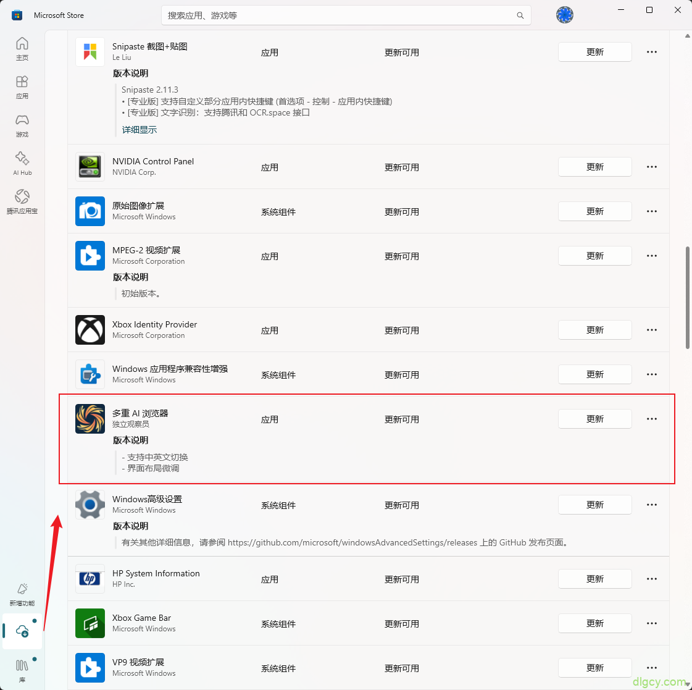The height and width of the screenshot is (690, 692).
Task: Click the user profile avatar
Action: [564, 15]
